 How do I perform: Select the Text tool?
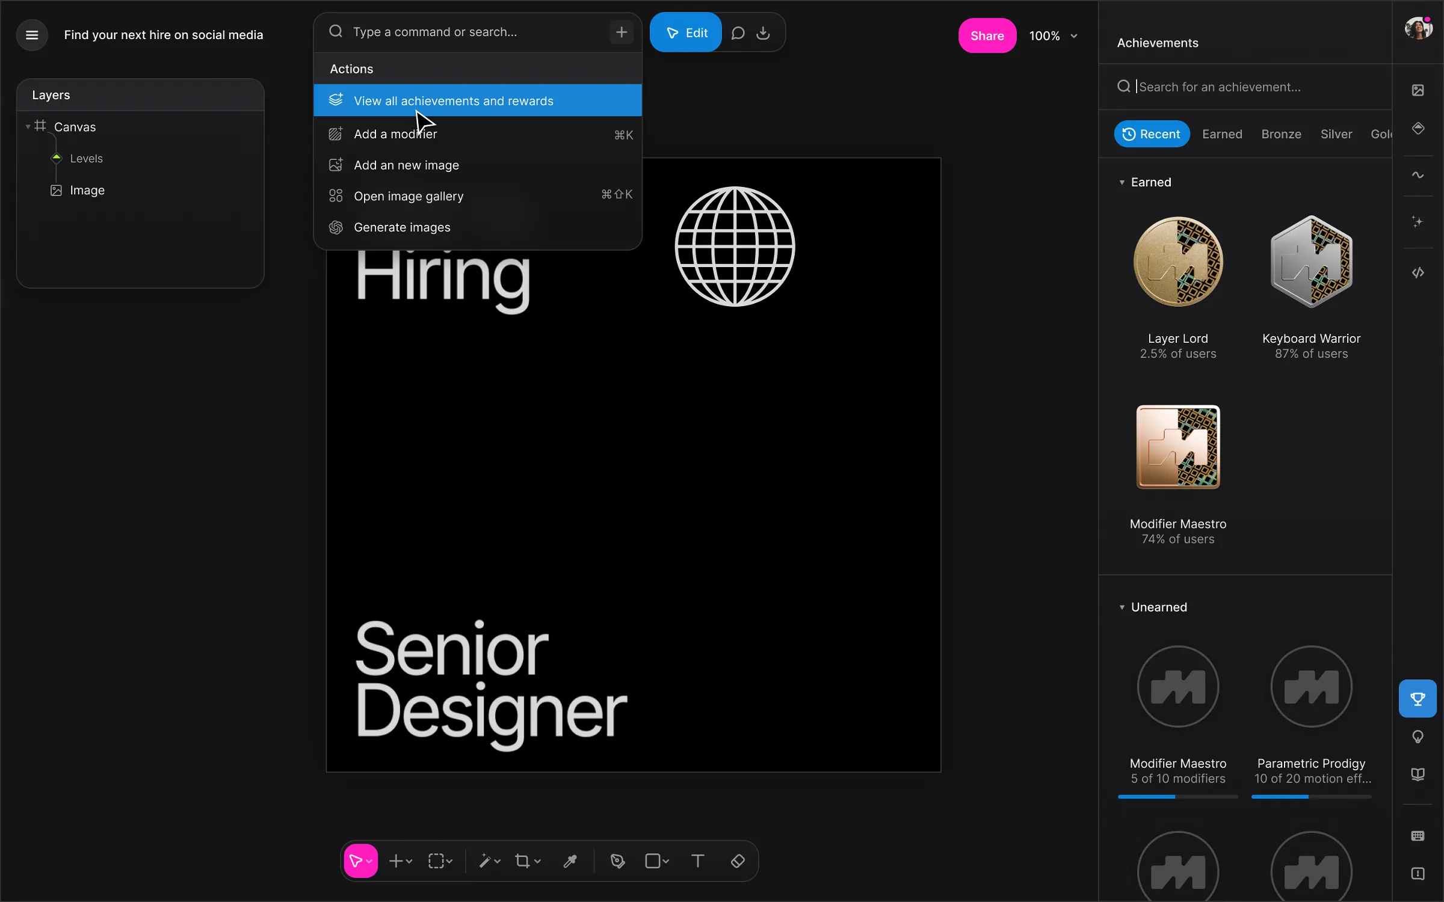click(x=697, y=861)
